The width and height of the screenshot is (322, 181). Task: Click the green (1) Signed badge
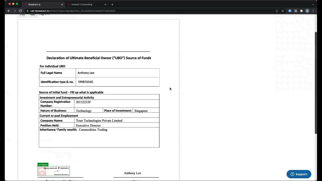click(x=43, y=165)
